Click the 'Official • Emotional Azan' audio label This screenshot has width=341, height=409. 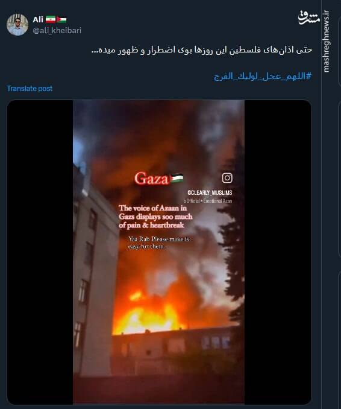tap(208, 201)
